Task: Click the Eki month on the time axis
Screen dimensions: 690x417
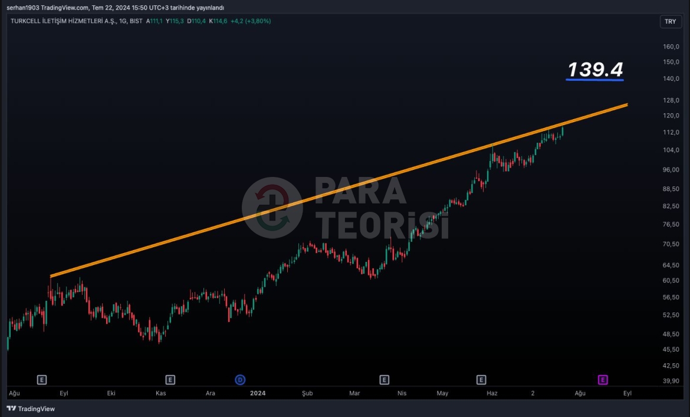Action: (x=111, y=393)
